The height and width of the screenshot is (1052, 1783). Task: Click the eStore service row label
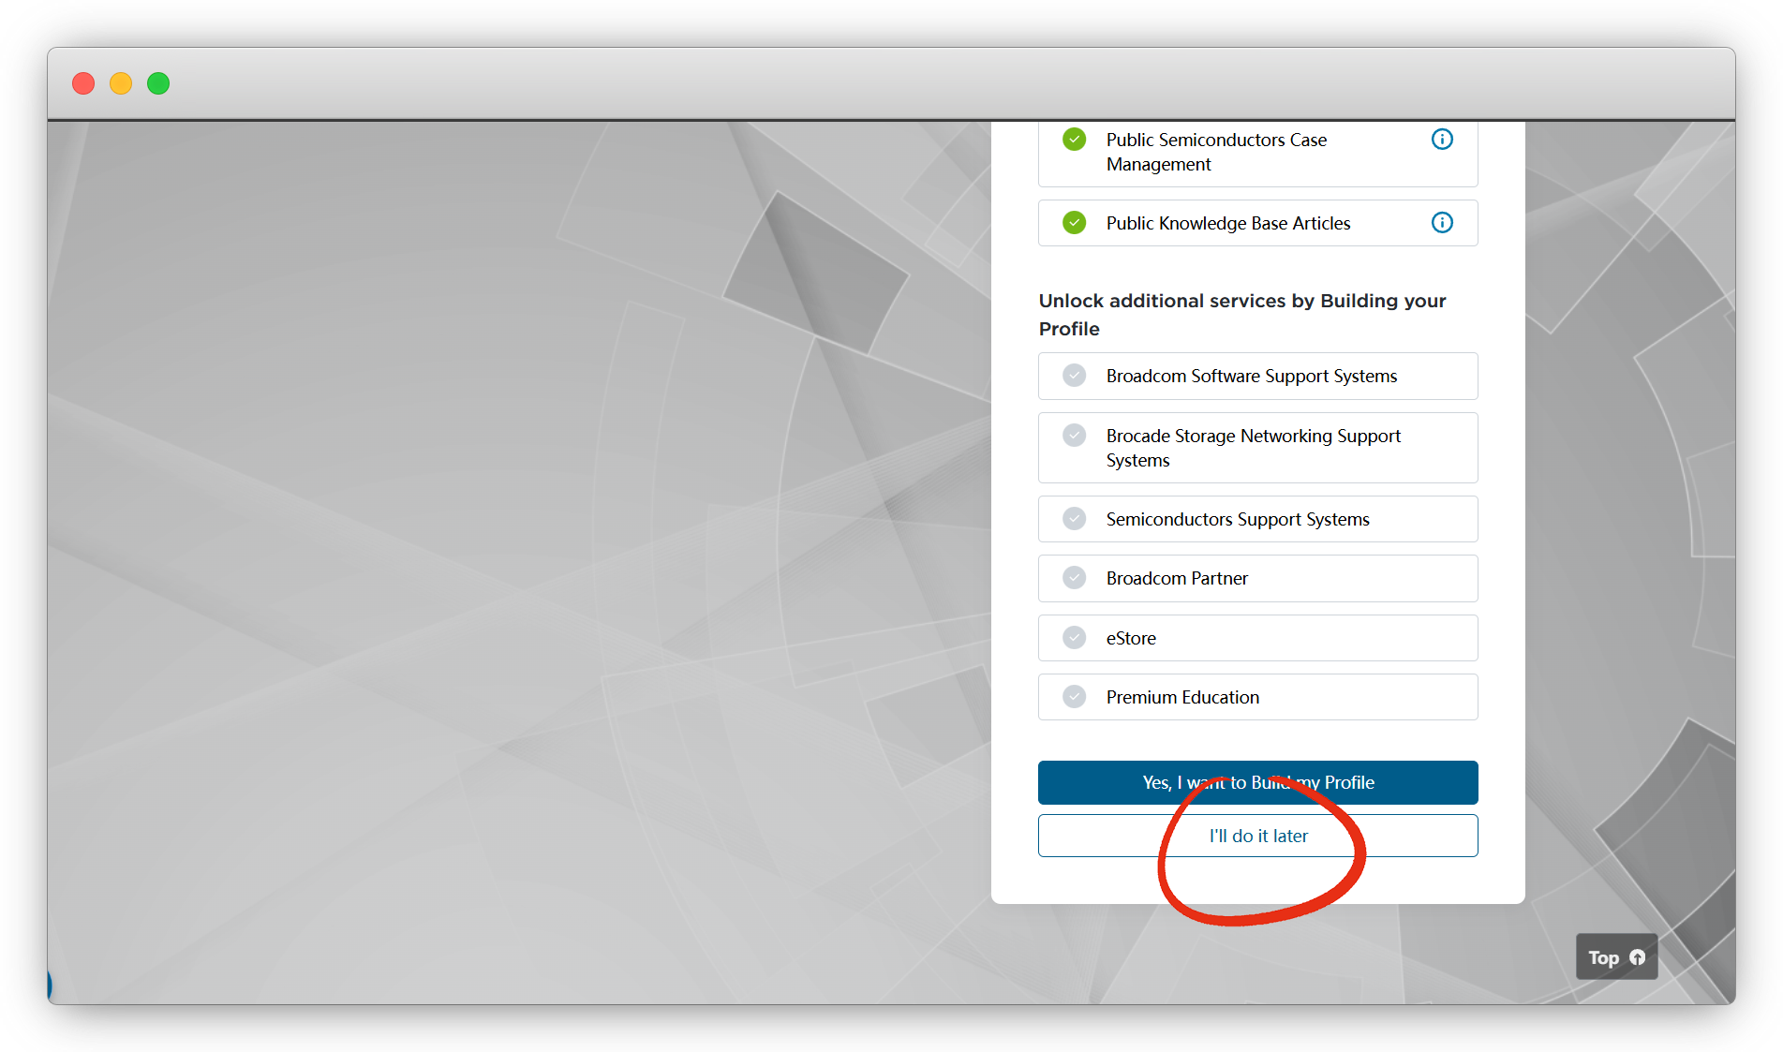point(1131,638)
